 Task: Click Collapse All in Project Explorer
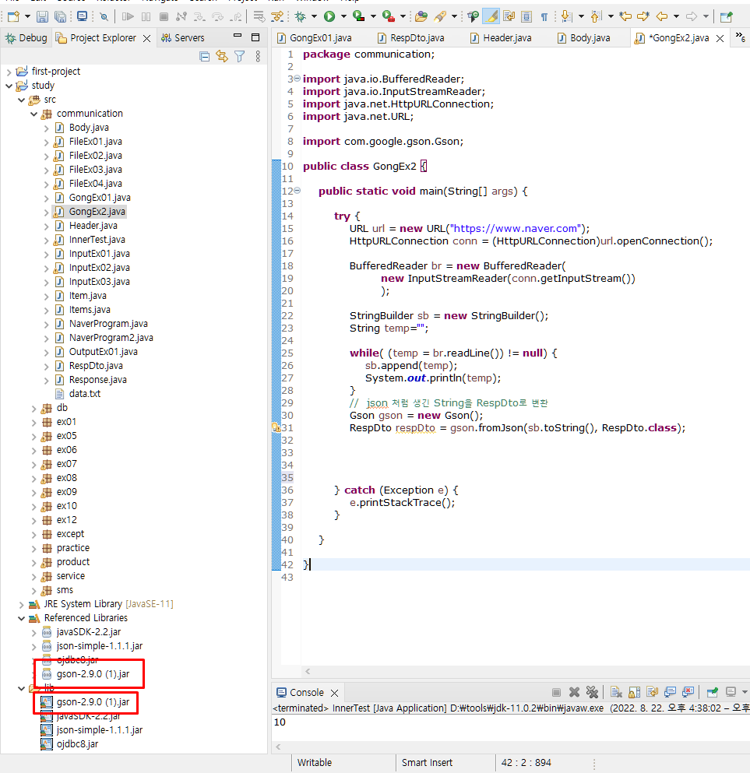205,57
